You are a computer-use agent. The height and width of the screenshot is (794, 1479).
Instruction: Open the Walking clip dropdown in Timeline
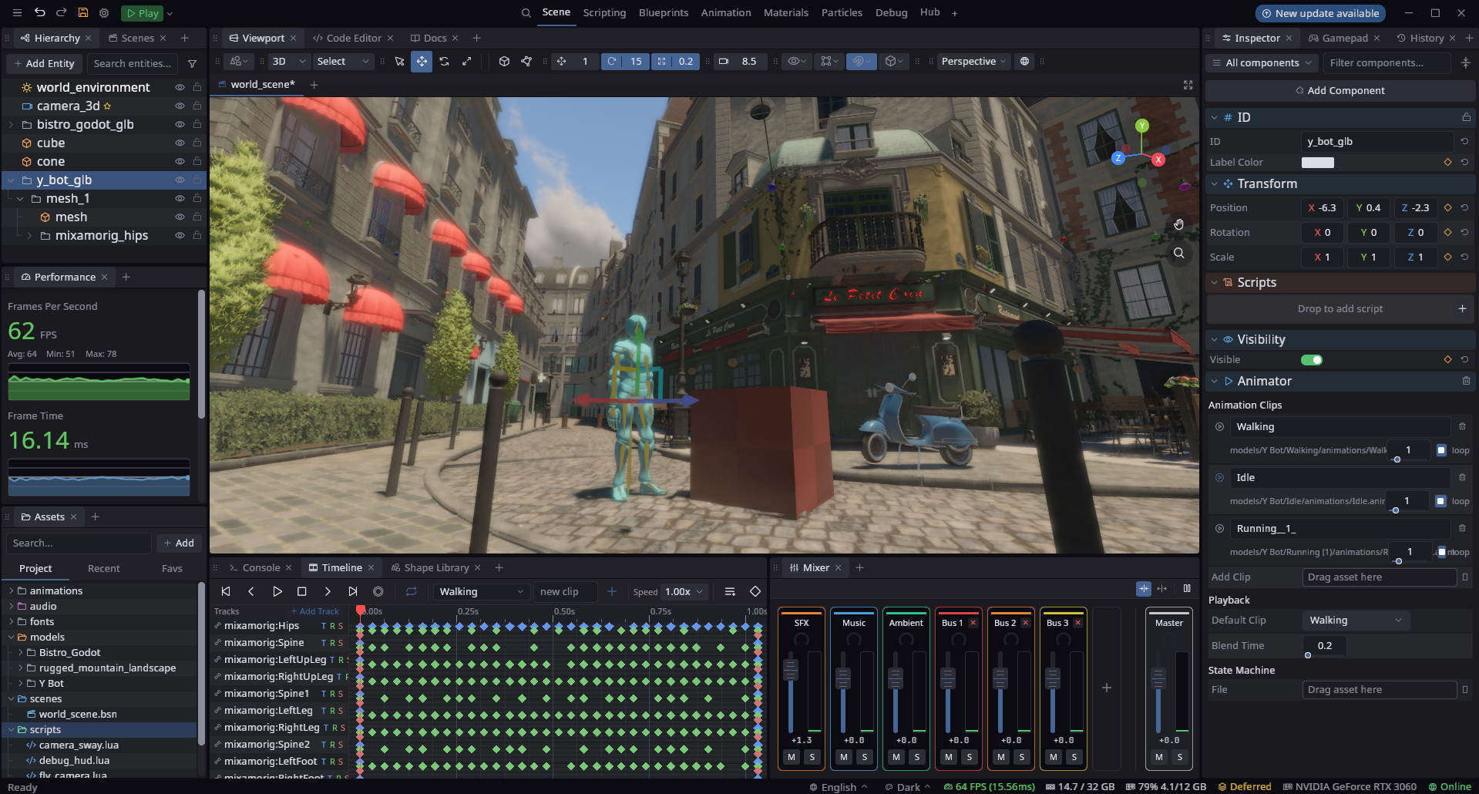tap(481, 592)
